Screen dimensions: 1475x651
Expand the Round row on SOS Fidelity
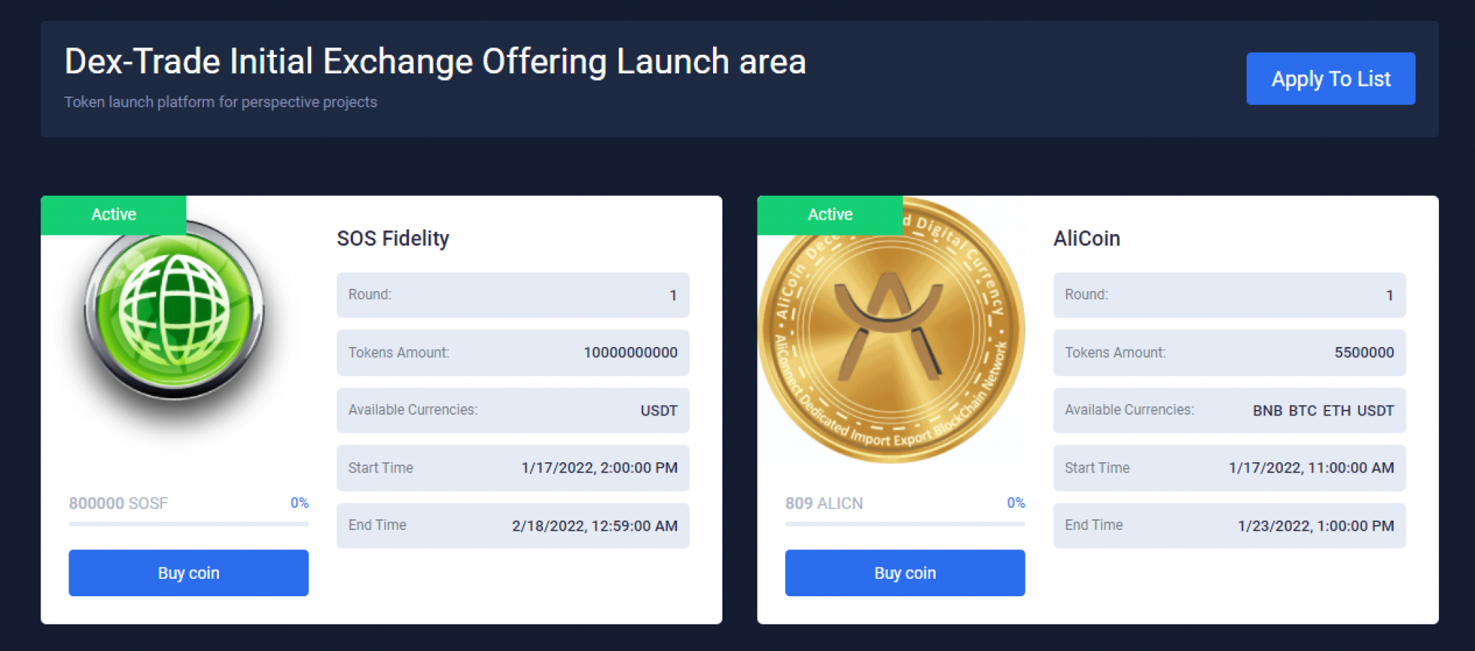pos(512,295)
